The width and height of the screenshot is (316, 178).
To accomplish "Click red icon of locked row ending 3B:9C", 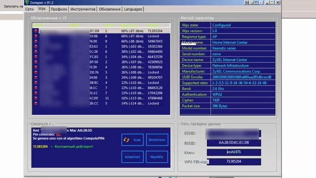I will point(36,83).
